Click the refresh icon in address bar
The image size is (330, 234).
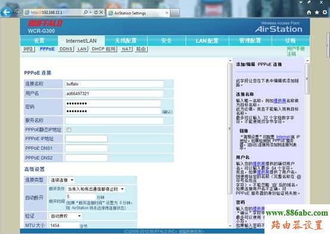[96, 12]
